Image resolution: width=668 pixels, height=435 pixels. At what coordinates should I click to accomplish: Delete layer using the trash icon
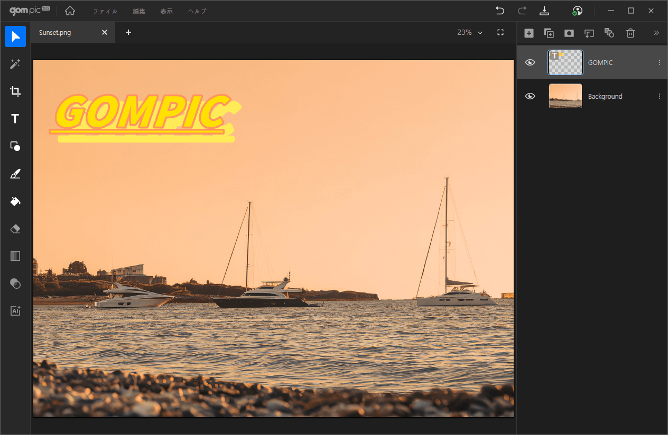[630, 33]
